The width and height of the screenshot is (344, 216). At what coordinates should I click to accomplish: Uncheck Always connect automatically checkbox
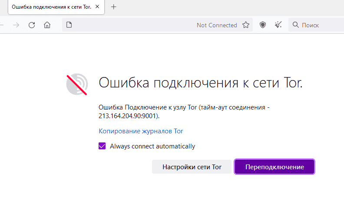click(102, 146)
